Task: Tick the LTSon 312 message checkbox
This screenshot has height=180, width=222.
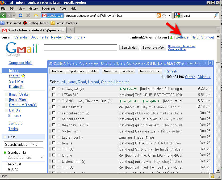Action: 54,95
